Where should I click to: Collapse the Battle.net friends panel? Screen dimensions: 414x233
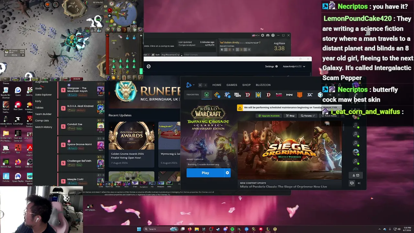[359, 183]
